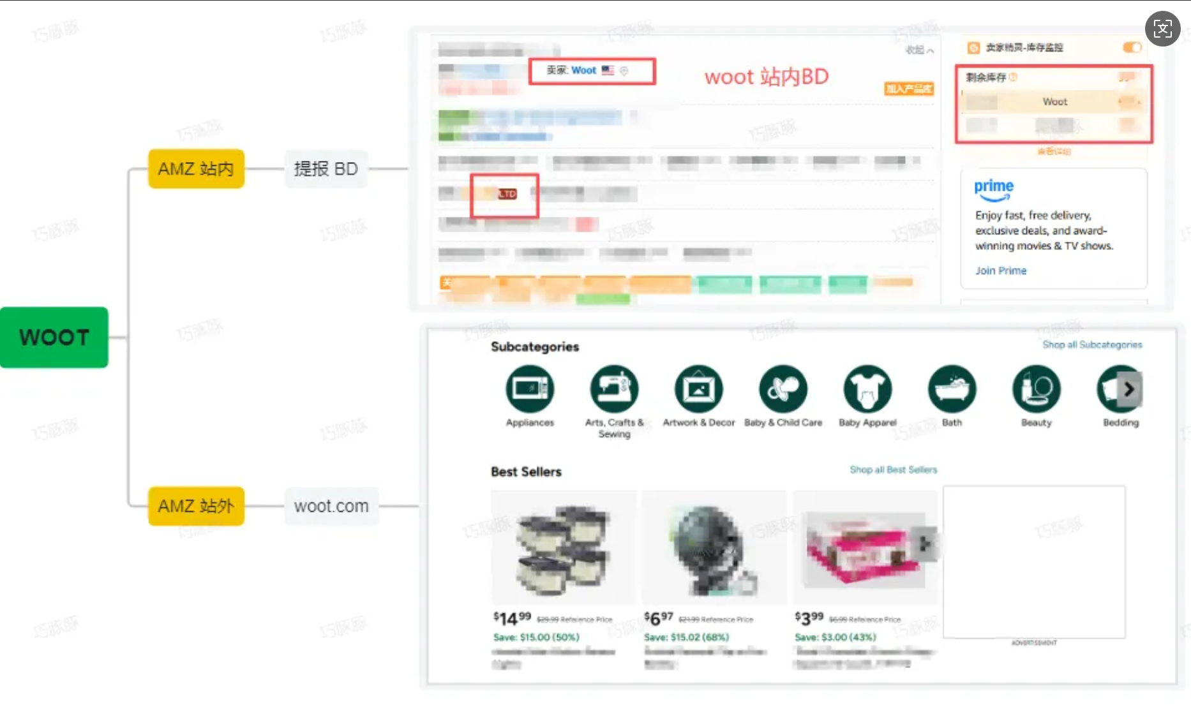Viewport: 1191px width, 705px height.
Task: Click the 'Save: $15.02 (68%)' text
Action: click(x=686, y=637)
